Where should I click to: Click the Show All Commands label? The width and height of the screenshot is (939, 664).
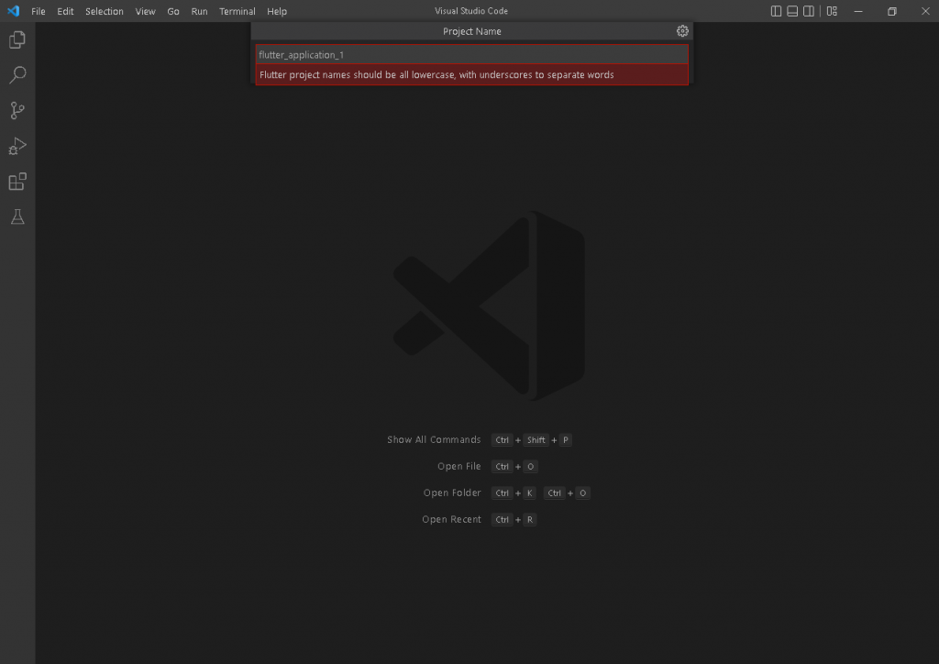click(x=434, y=439)
